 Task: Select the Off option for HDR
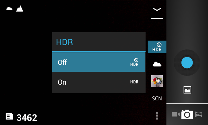click(99, 62)
